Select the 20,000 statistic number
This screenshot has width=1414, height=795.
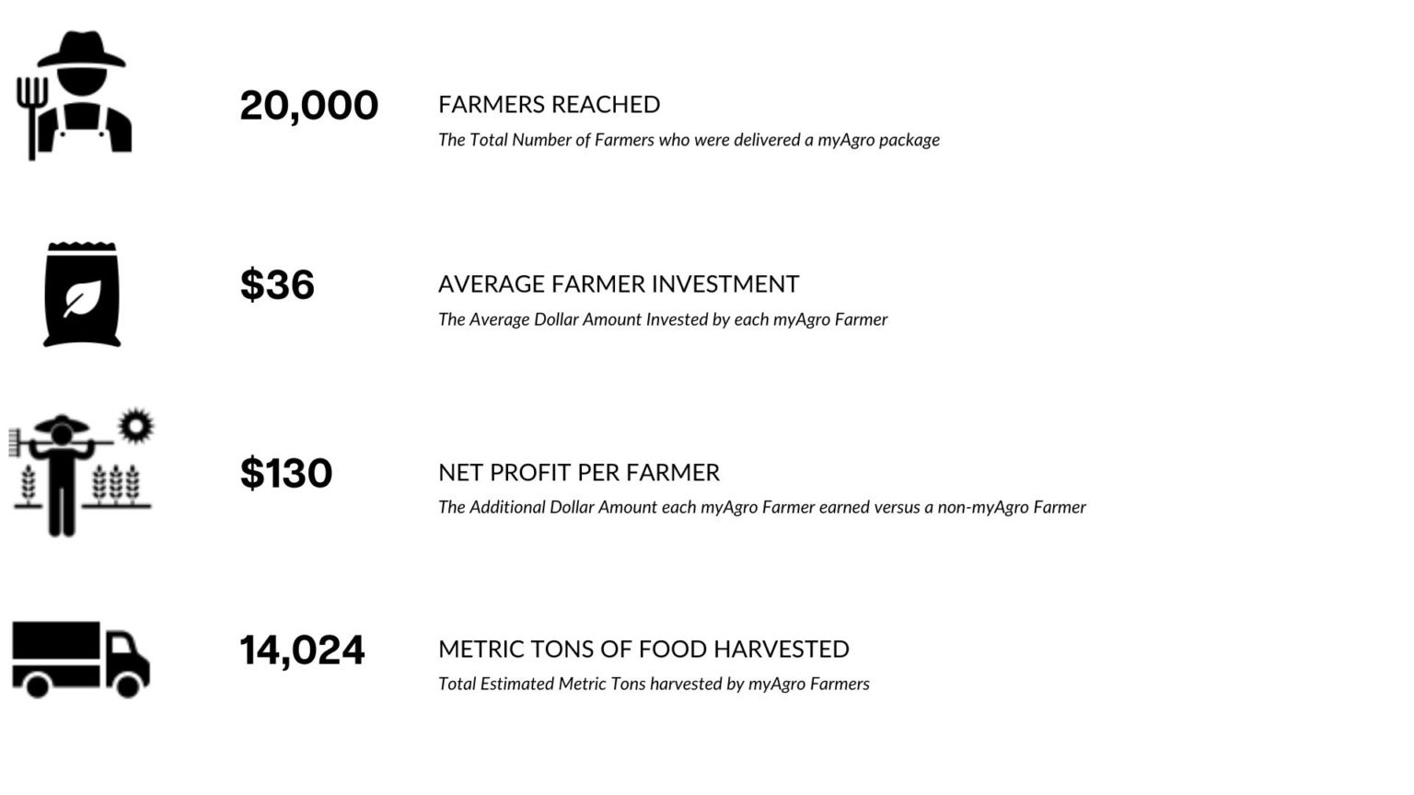click(x=309, y=106)
